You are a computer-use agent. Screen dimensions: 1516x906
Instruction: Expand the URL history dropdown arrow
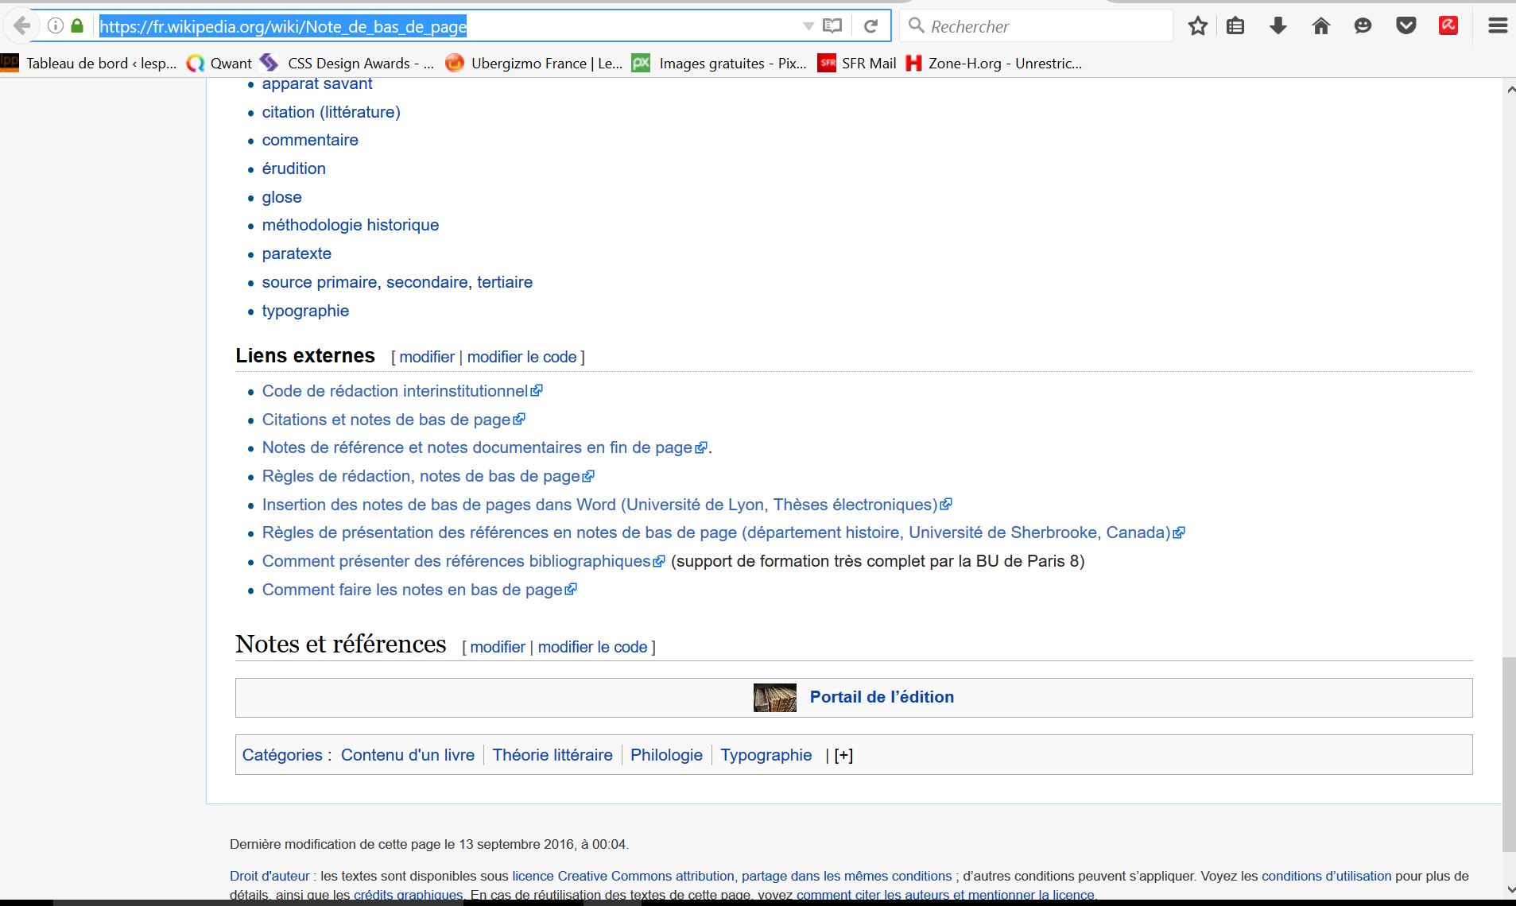click(x=808, y=26)
